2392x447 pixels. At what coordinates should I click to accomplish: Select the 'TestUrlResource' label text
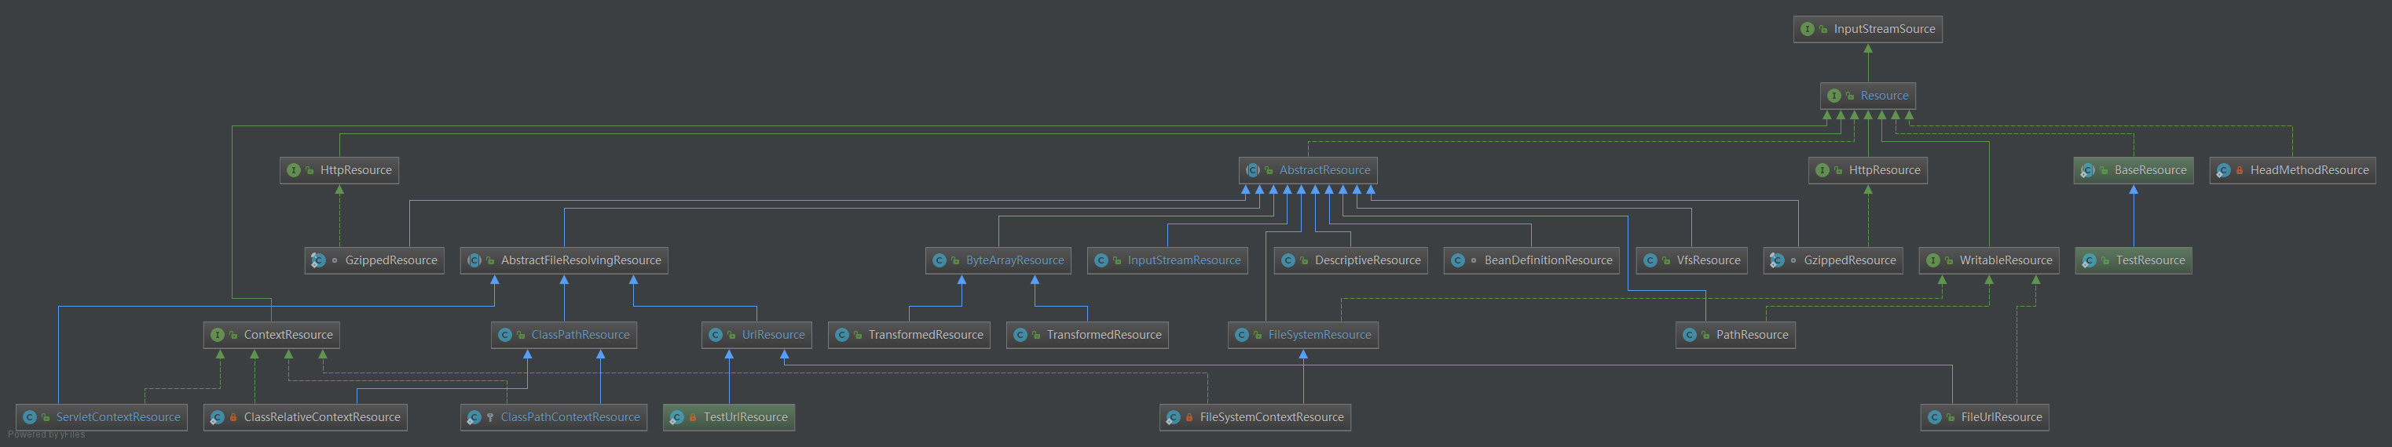745,417
